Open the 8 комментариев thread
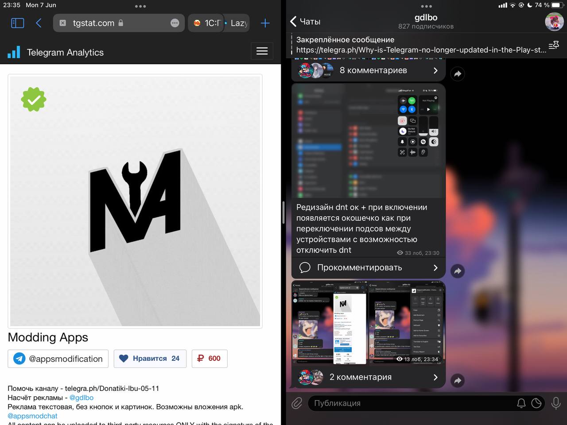 tap(369, 70)
